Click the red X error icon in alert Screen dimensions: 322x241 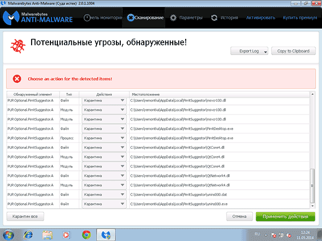pos(17,79)
